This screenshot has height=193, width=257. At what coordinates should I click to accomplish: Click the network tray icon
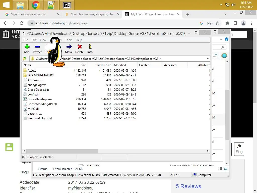coord(227,5)
